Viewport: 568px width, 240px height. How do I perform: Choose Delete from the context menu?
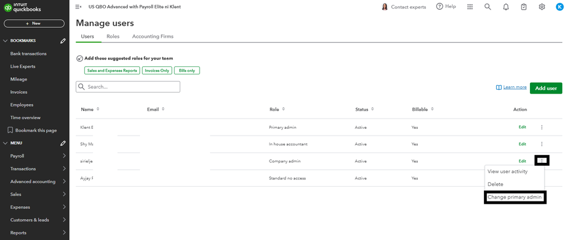(495, 184)
